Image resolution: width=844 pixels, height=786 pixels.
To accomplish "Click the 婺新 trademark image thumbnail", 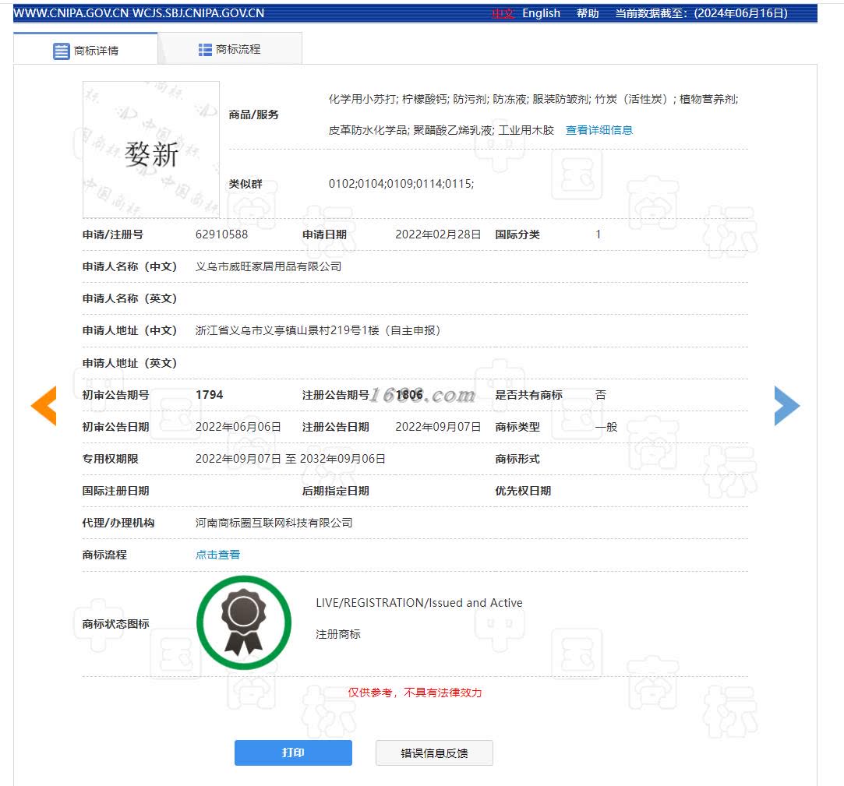I will coord(151,150).
